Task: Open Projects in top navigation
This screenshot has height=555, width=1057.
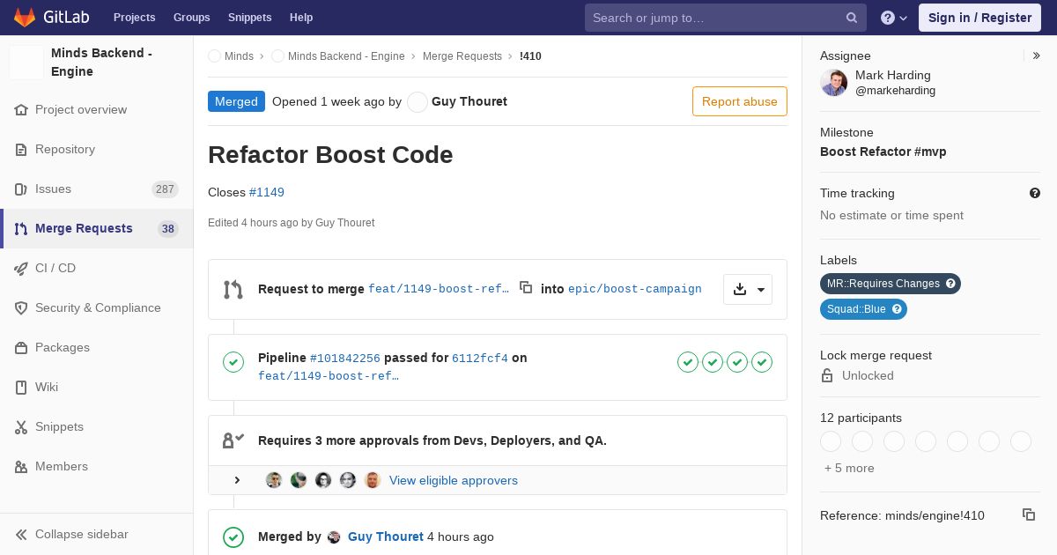Action: tap(134, 18)
